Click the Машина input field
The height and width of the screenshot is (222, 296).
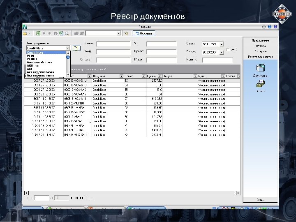click(x=217, y=60)
